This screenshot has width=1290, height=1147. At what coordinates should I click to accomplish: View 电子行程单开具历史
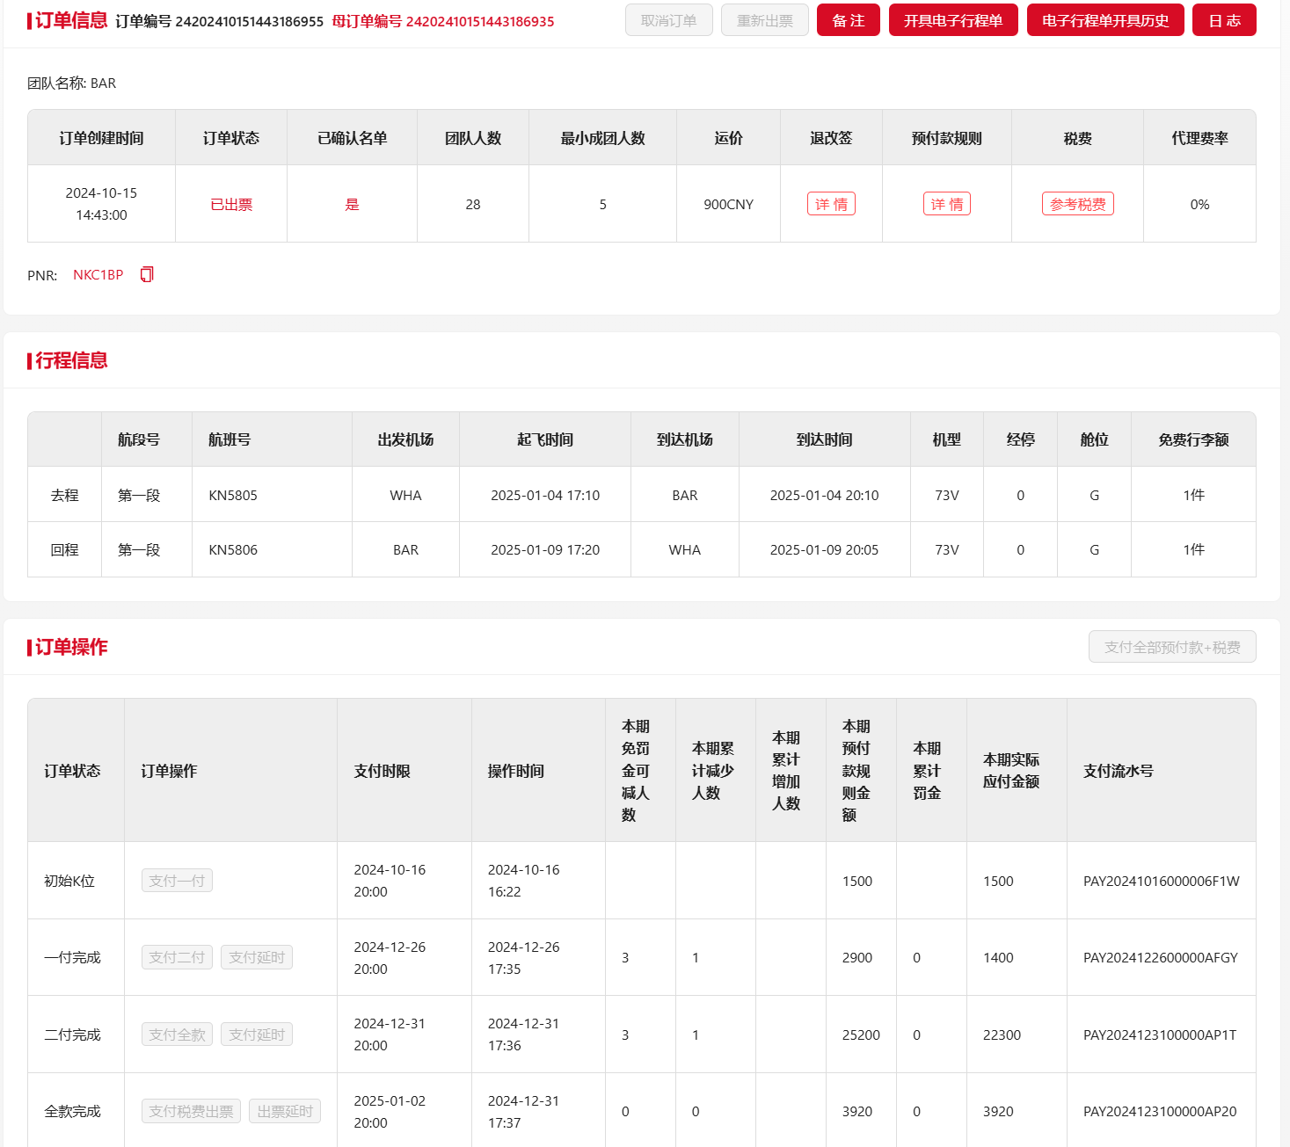[x=1104, y=20]
